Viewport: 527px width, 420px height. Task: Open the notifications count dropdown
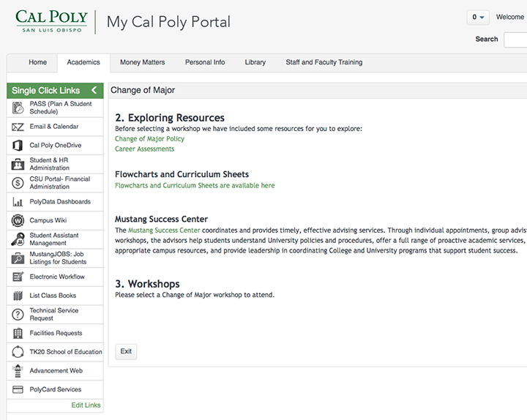coord(477,17)
